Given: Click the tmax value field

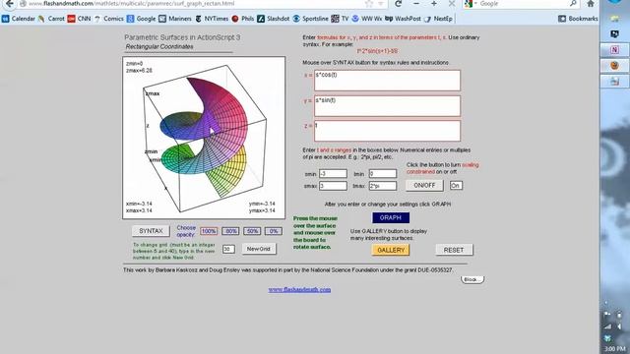Looking at the screenshot, I should (383, 186).
